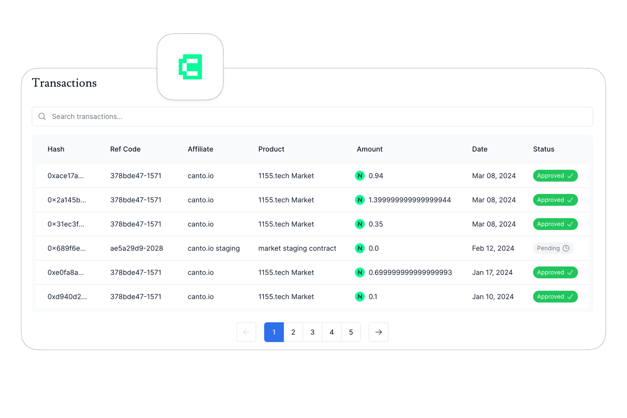Click the clock icon in Pending badge
The height and width of the screenshot is (418, 627).
click(x=566, y=248)
